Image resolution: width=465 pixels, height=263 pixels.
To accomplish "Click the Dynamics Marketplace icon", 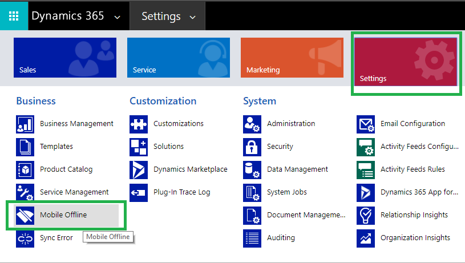I will click(139, 170).
